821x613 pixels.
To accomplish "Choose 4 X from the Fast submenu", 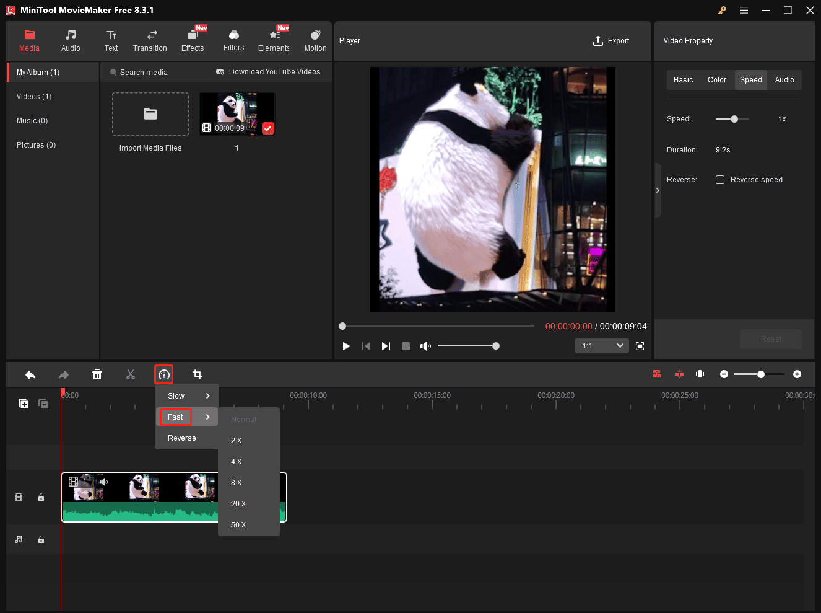I will click(x=237, y=462).
